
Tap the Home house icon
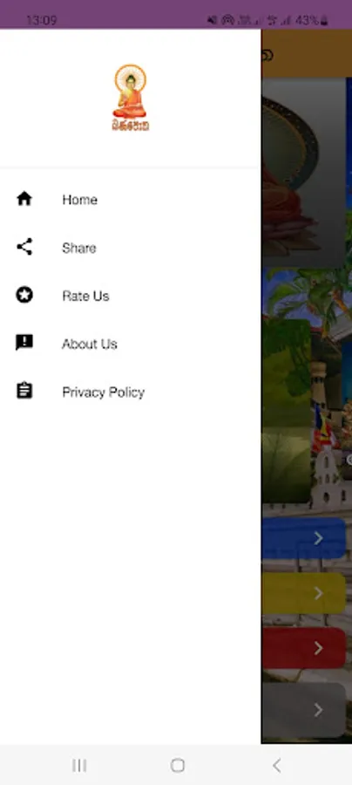24,199
